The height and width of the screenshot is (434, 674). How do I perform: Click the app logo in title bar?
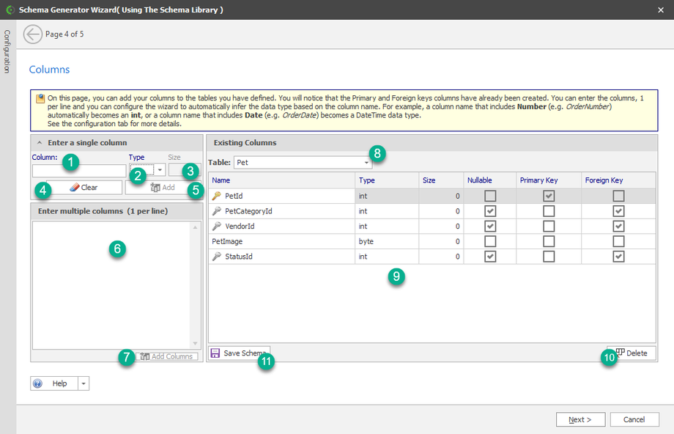click(x=10, y=10)
